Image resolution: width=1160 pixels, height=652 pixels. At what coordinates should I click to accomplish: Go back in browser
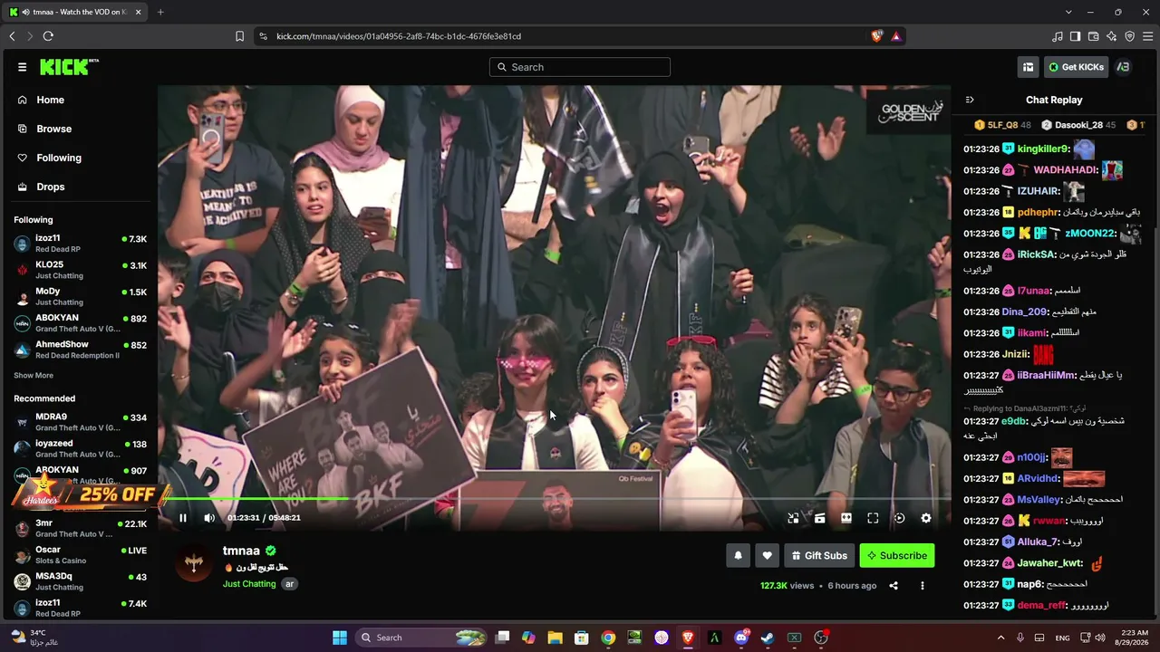click(x=12, y=36)
